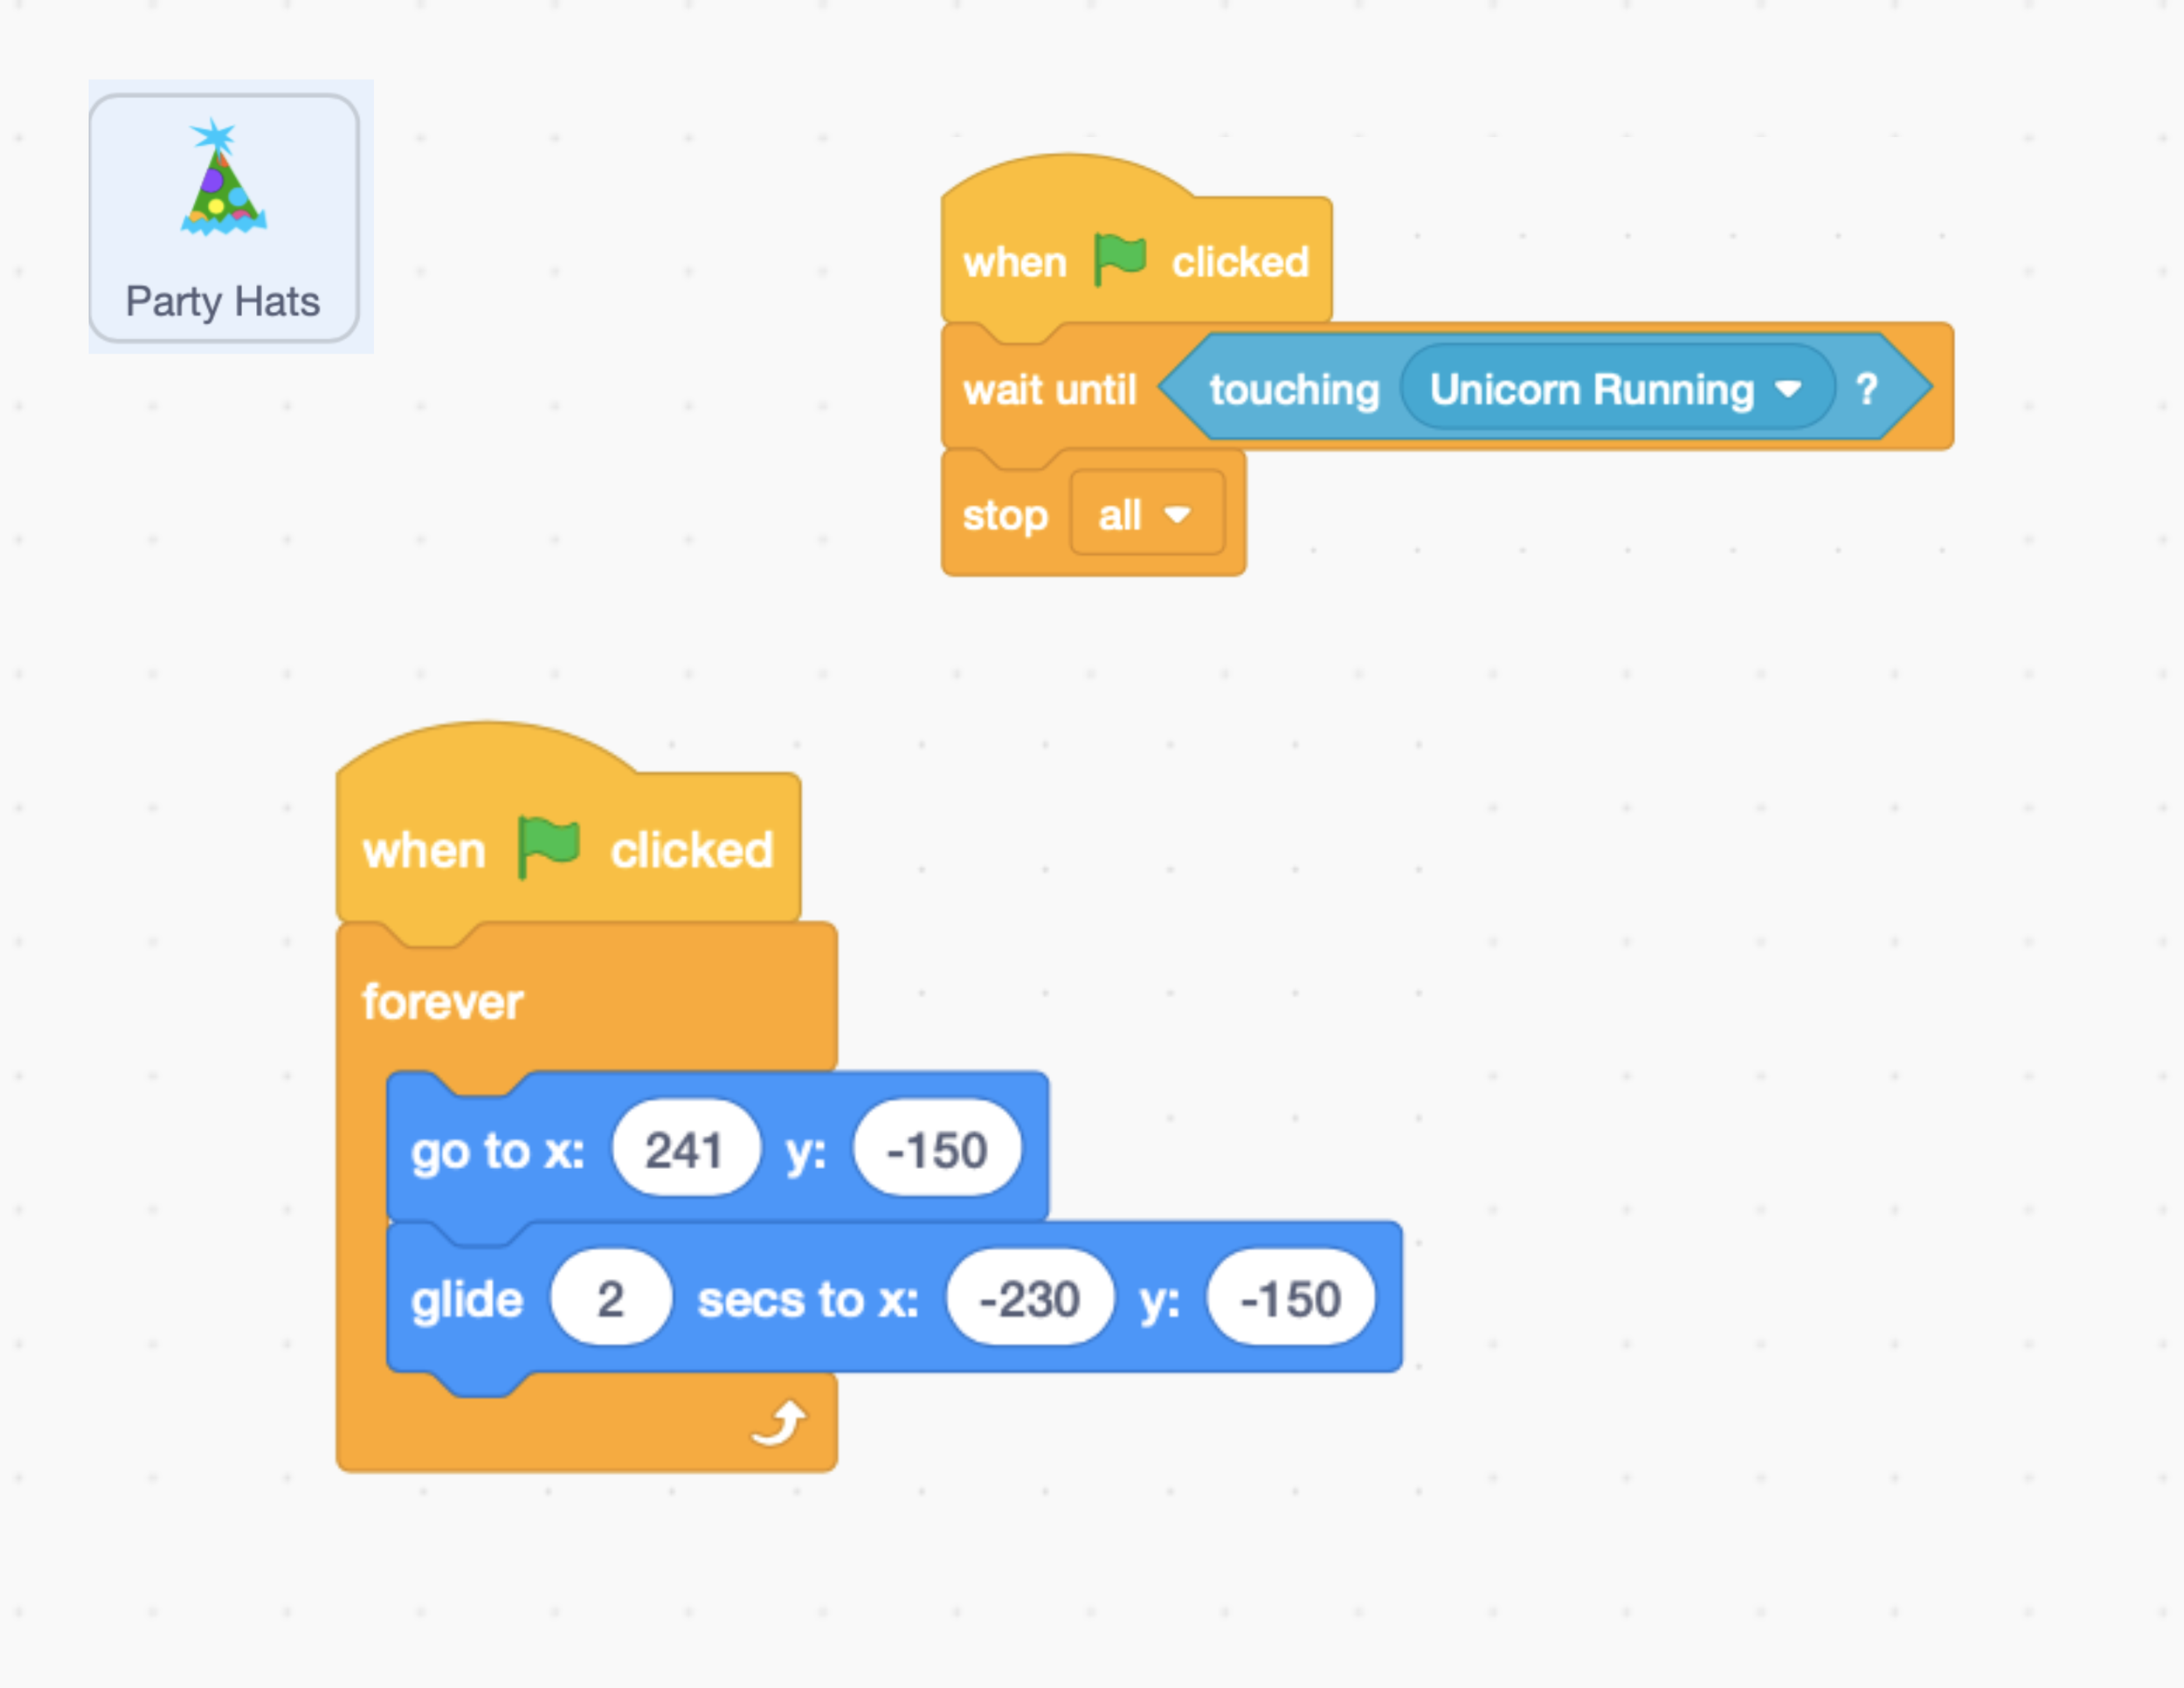Open the stop all option dropdown
The width and height of the screenshot is (2184, 1688).
coord(1176,515)
